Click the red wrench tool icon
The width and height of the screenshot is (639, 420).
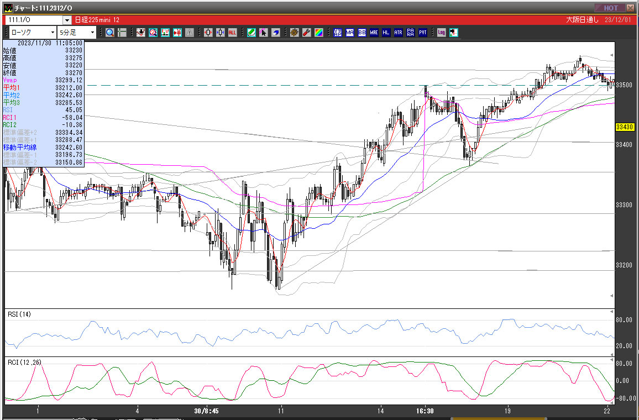coord(307,33)
